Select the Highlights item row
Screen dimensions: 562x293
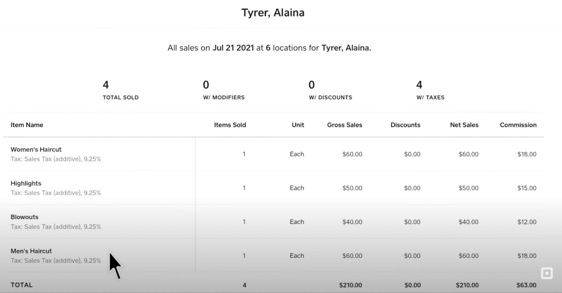coord(274,188)
